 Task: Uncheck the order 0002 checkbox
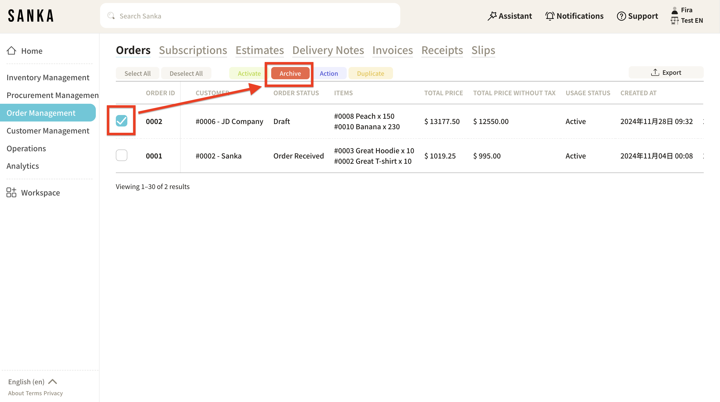122,121
